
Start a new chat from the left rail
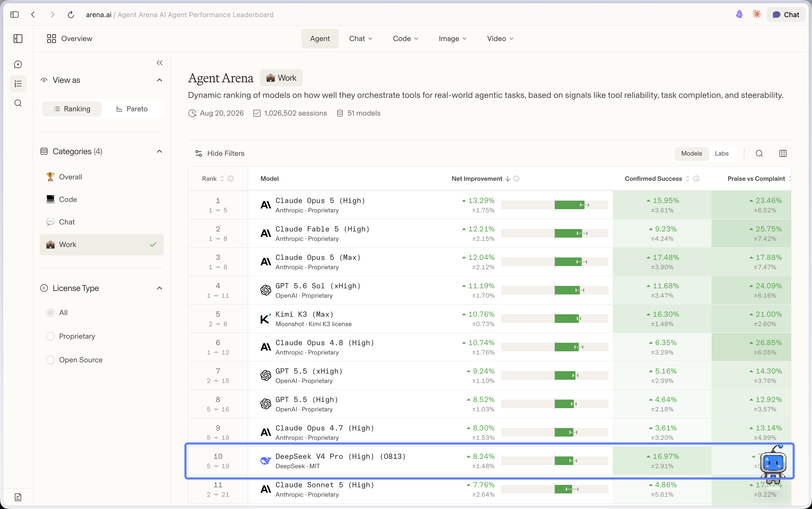pos(18,64)
